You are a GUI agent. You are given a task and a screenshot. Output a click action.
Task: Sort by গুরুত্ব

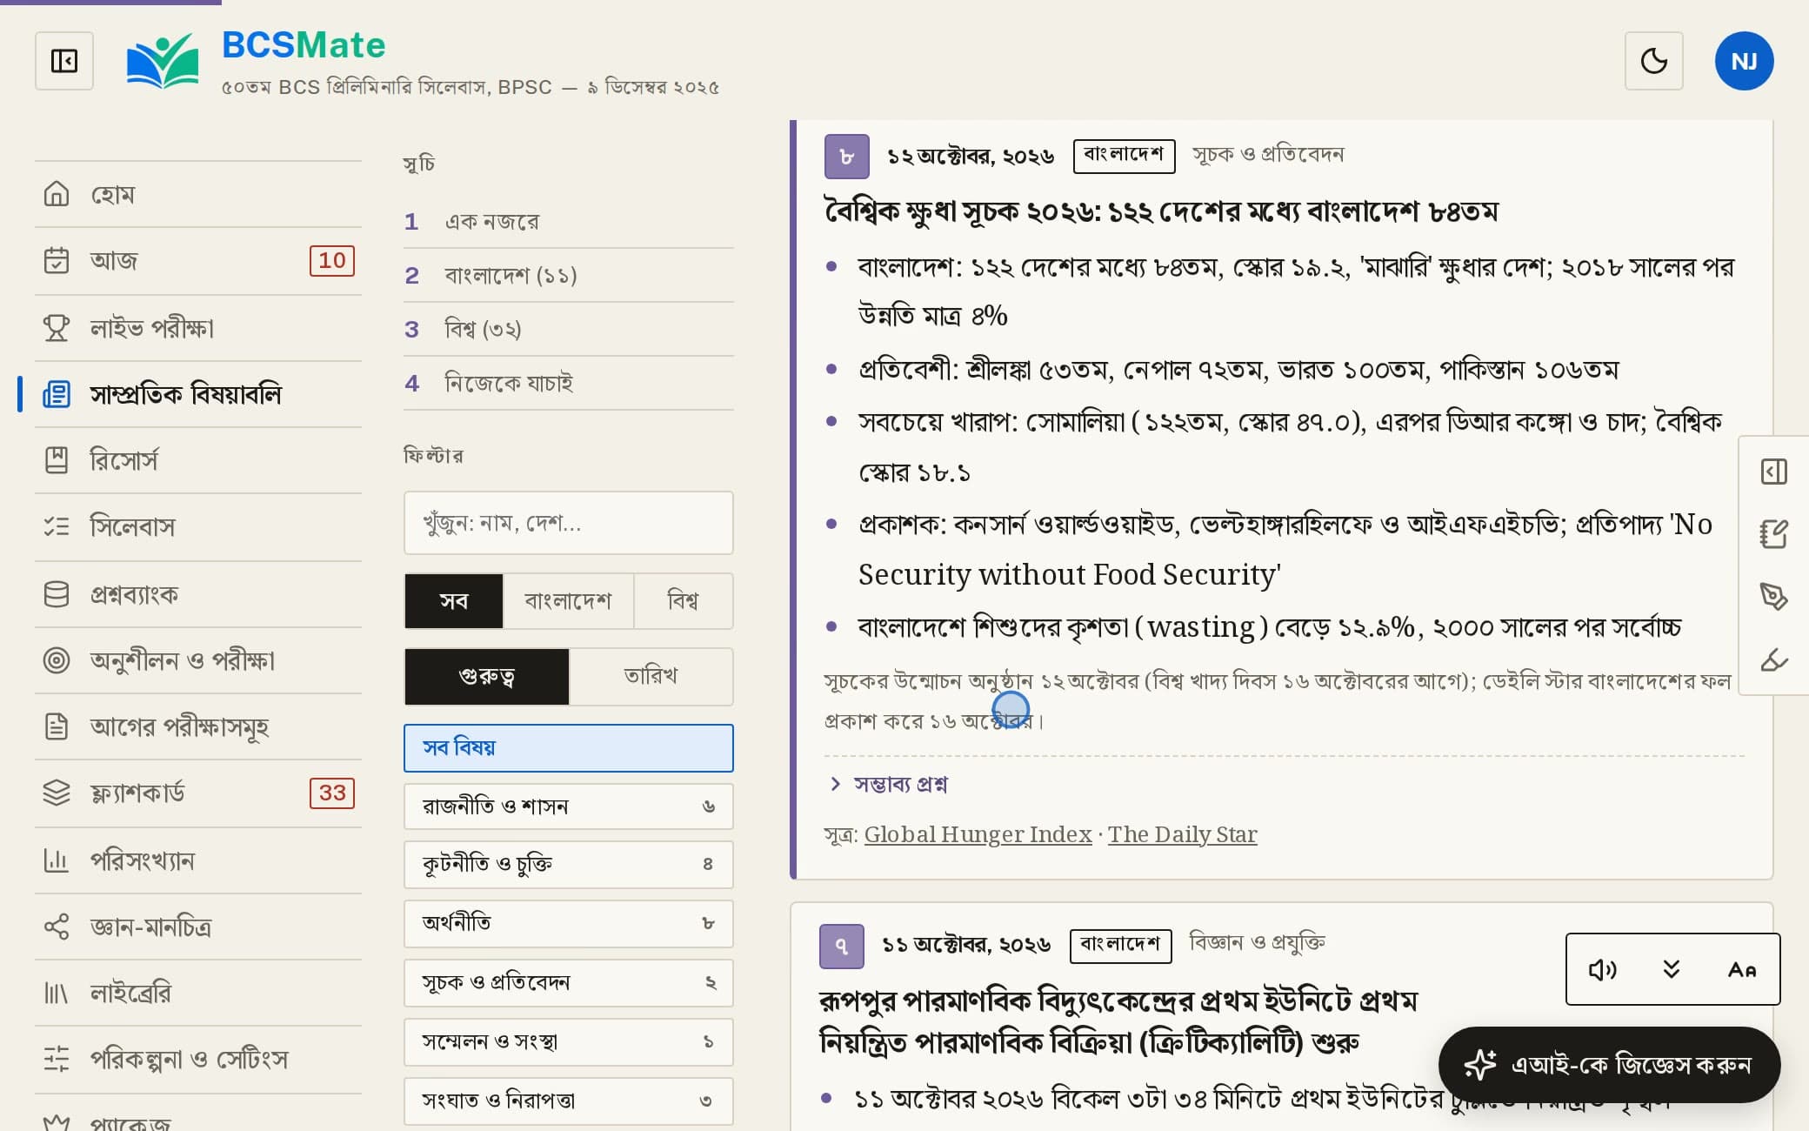pos(487,676)
